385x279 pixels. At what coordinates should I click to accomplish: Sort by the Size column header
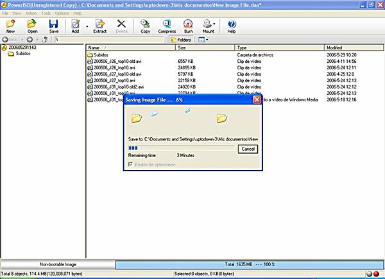[x=205, y=47]
